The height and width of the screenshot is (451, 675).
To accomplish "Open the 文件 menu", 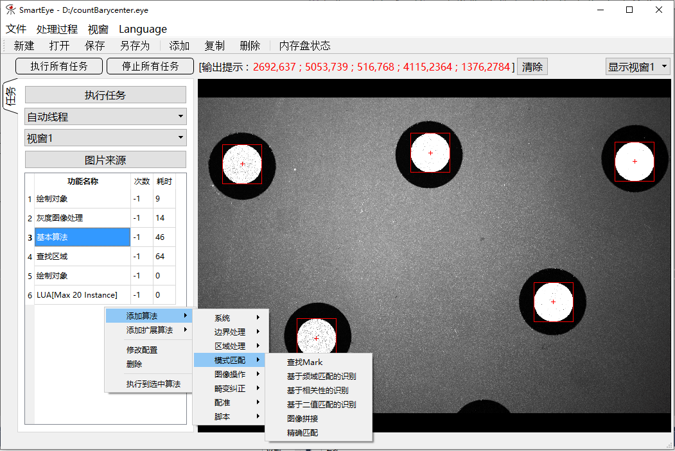I will click(16, 29).
